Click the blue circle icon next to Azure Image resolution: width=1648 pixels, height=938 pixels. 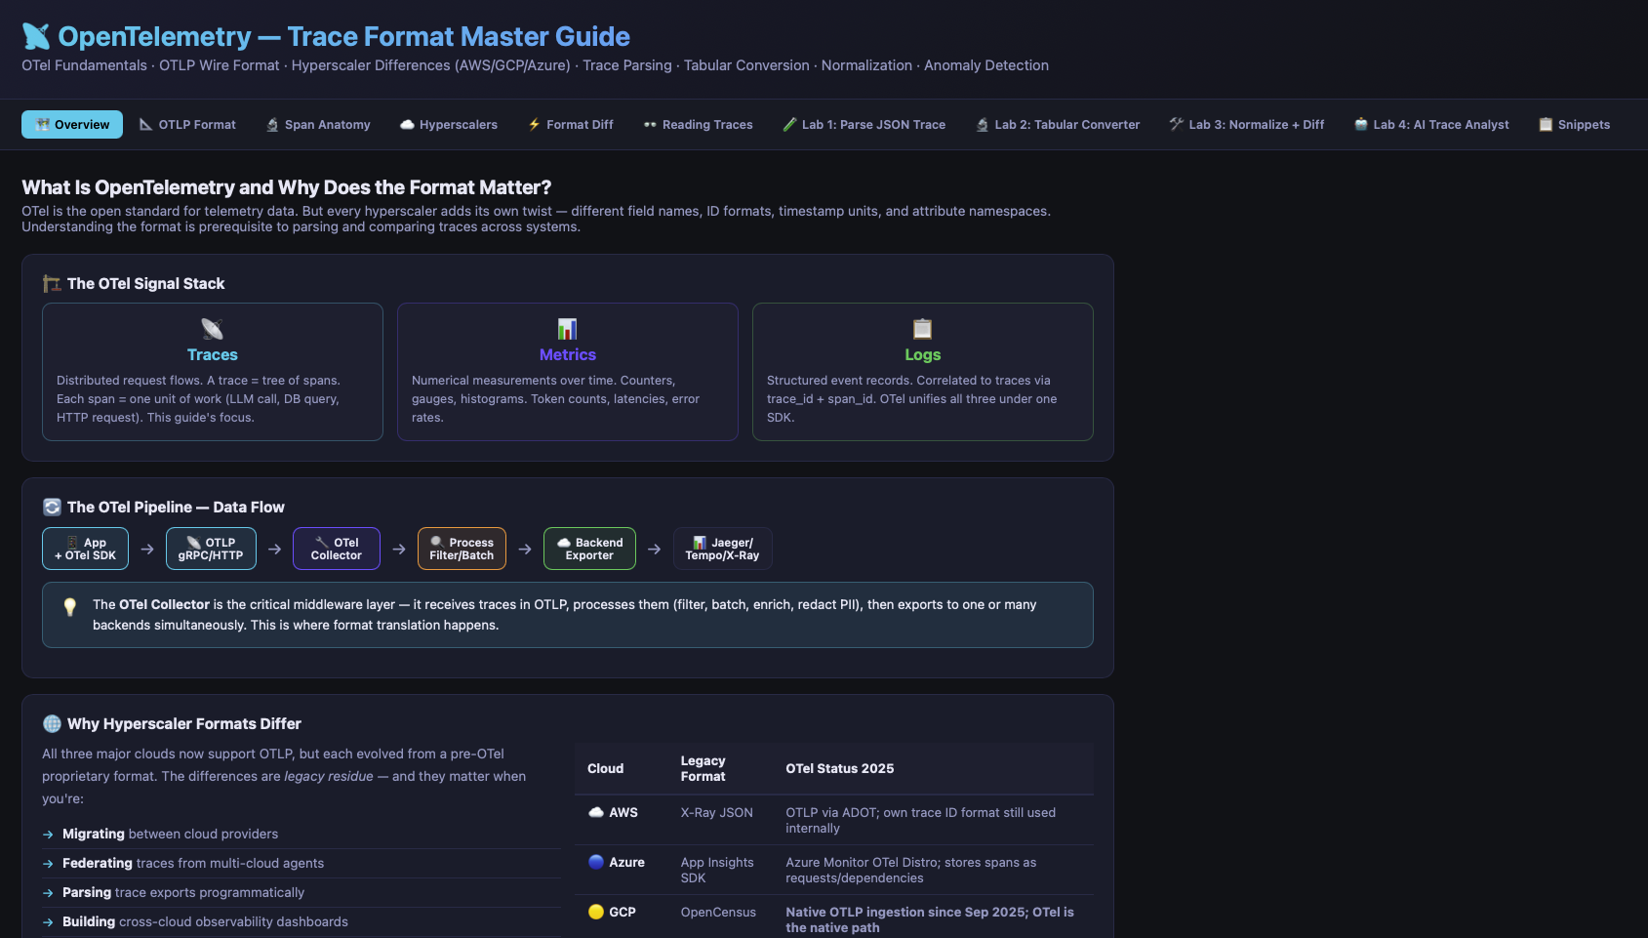coord(596,862)
